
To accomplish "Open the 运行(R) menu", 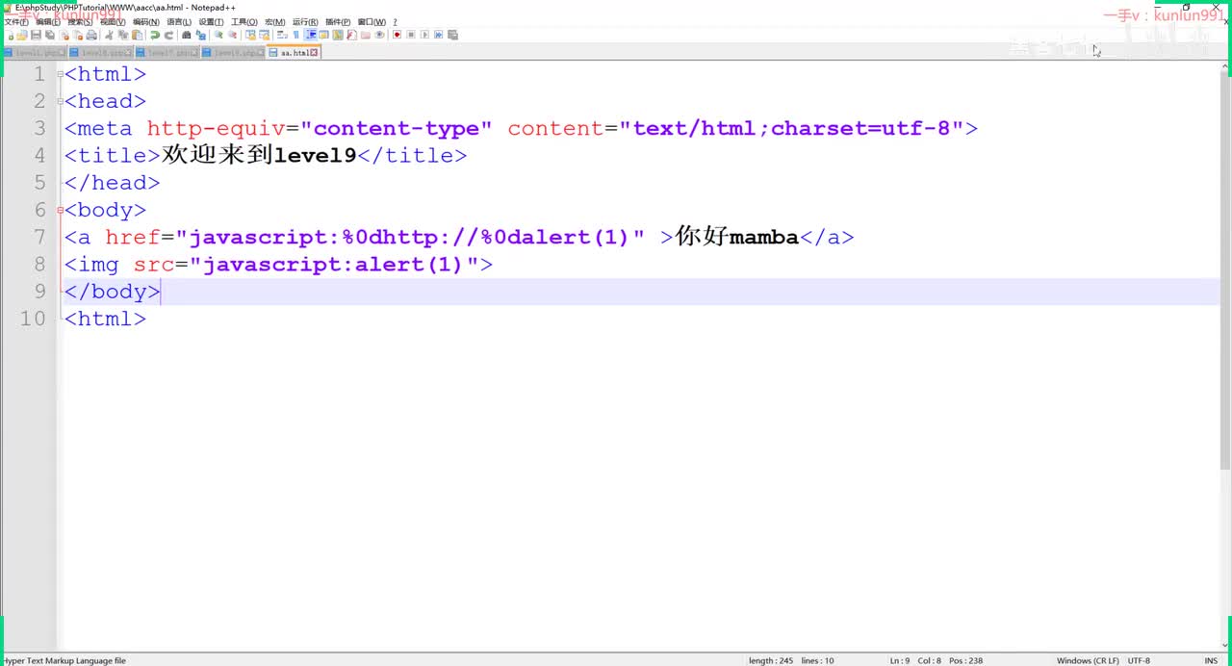I will click(x=305, y=21).
